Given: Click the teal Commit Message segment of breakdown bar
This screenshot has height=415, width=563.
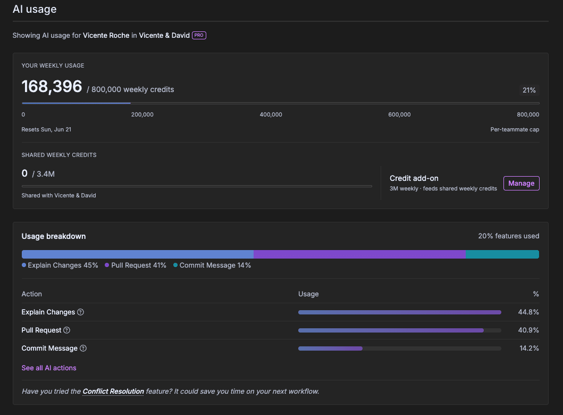Looking at the screenshot, I should pyautogui.click(x=502, y=254).
